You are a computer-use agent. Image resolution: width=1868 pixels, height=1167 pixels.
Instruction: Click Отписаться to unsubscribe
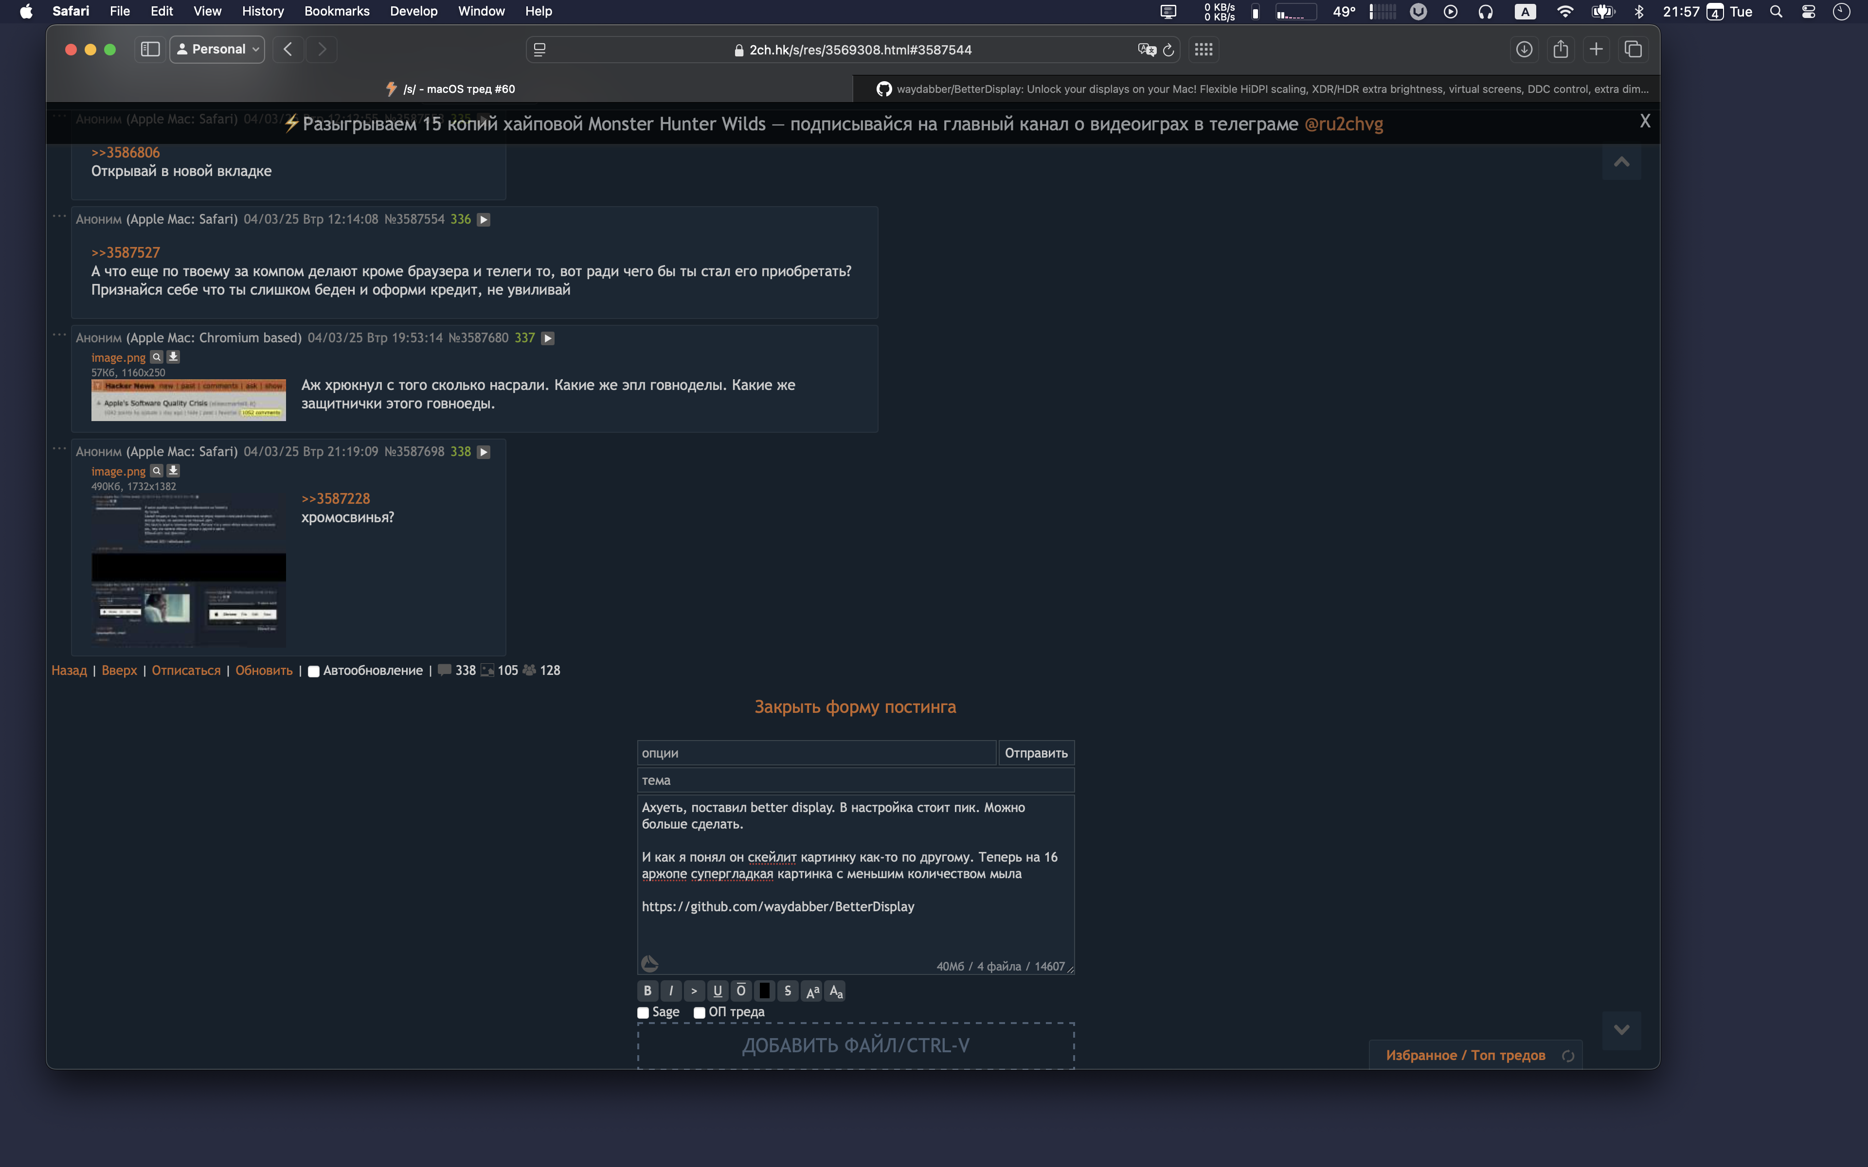pos(186,671)
